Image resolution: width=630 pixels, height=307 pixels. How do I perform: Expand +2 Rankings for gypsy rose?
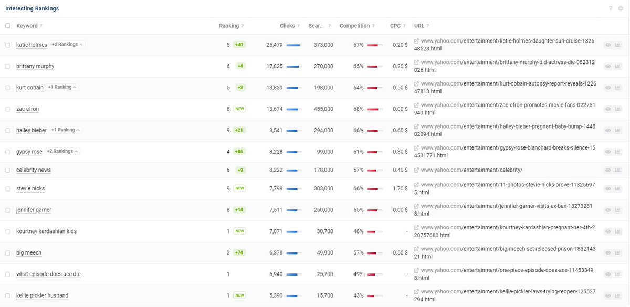tap(62, 151)
